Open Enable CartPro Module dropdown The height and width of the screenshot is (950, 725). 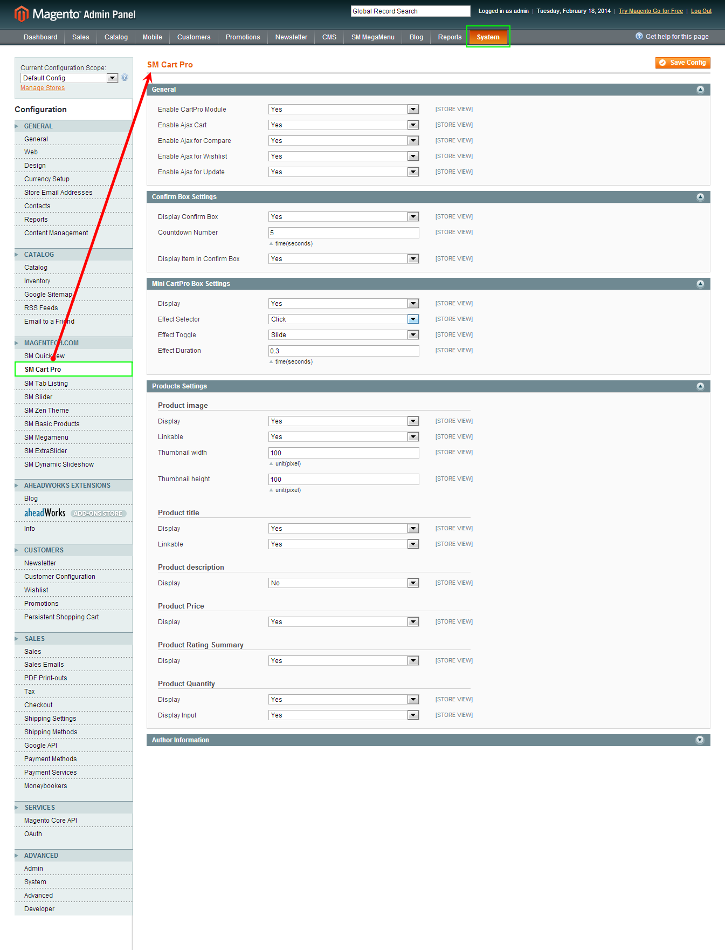point(343,110)
